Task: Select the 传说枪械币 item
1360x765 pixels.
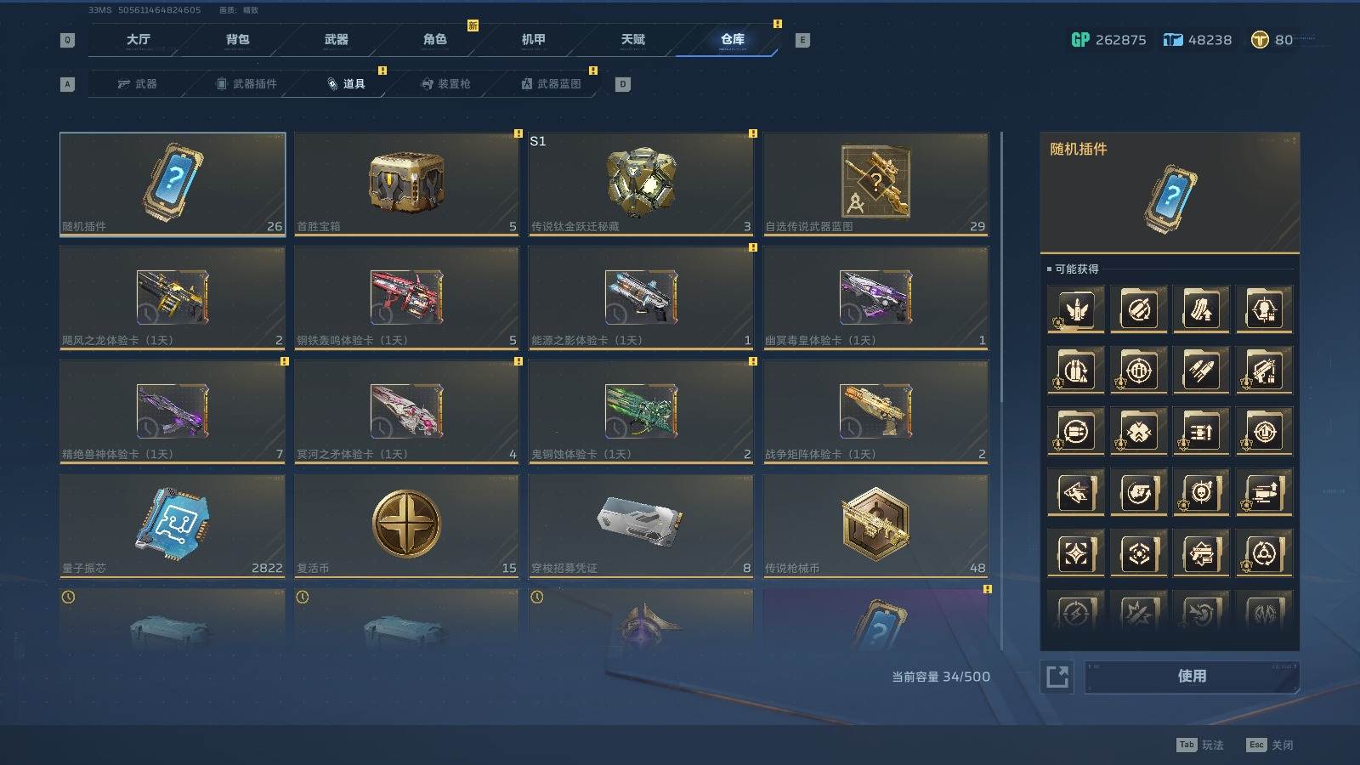Action: [x=875, y=526]
